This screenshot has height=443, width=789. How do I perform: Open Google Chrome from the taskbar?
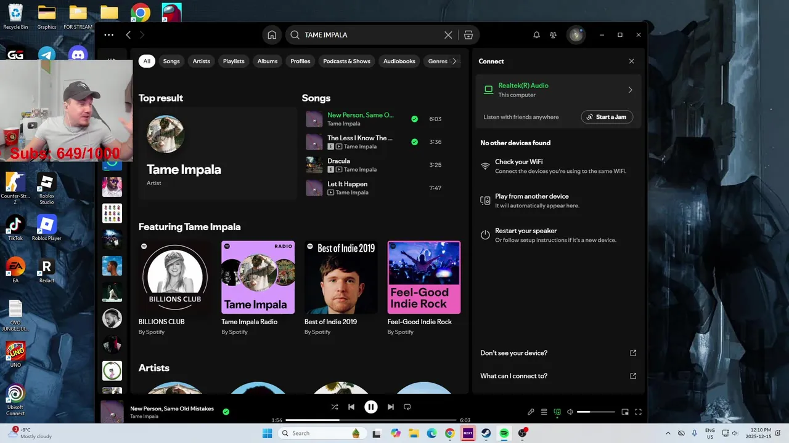(450, 433)
